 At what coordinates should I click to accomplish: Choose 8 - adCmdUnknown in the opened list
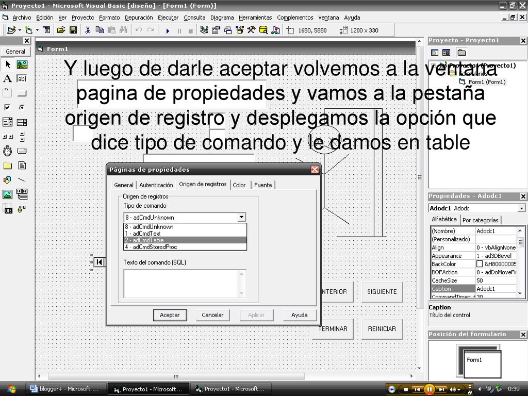coord(185,227)
